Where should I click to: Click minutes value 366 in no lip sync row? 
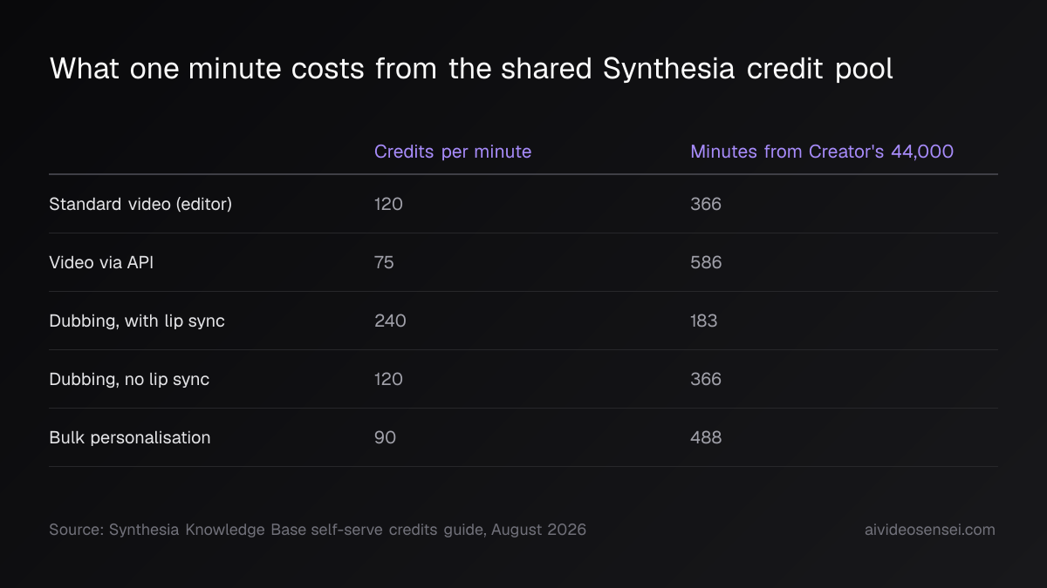[706, 379]
